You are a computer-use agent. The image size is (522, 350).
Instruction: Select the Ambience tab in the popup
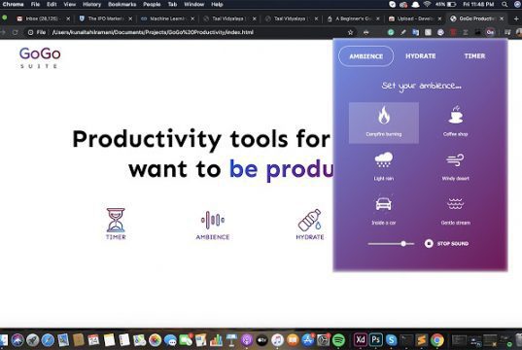[365, 56]
